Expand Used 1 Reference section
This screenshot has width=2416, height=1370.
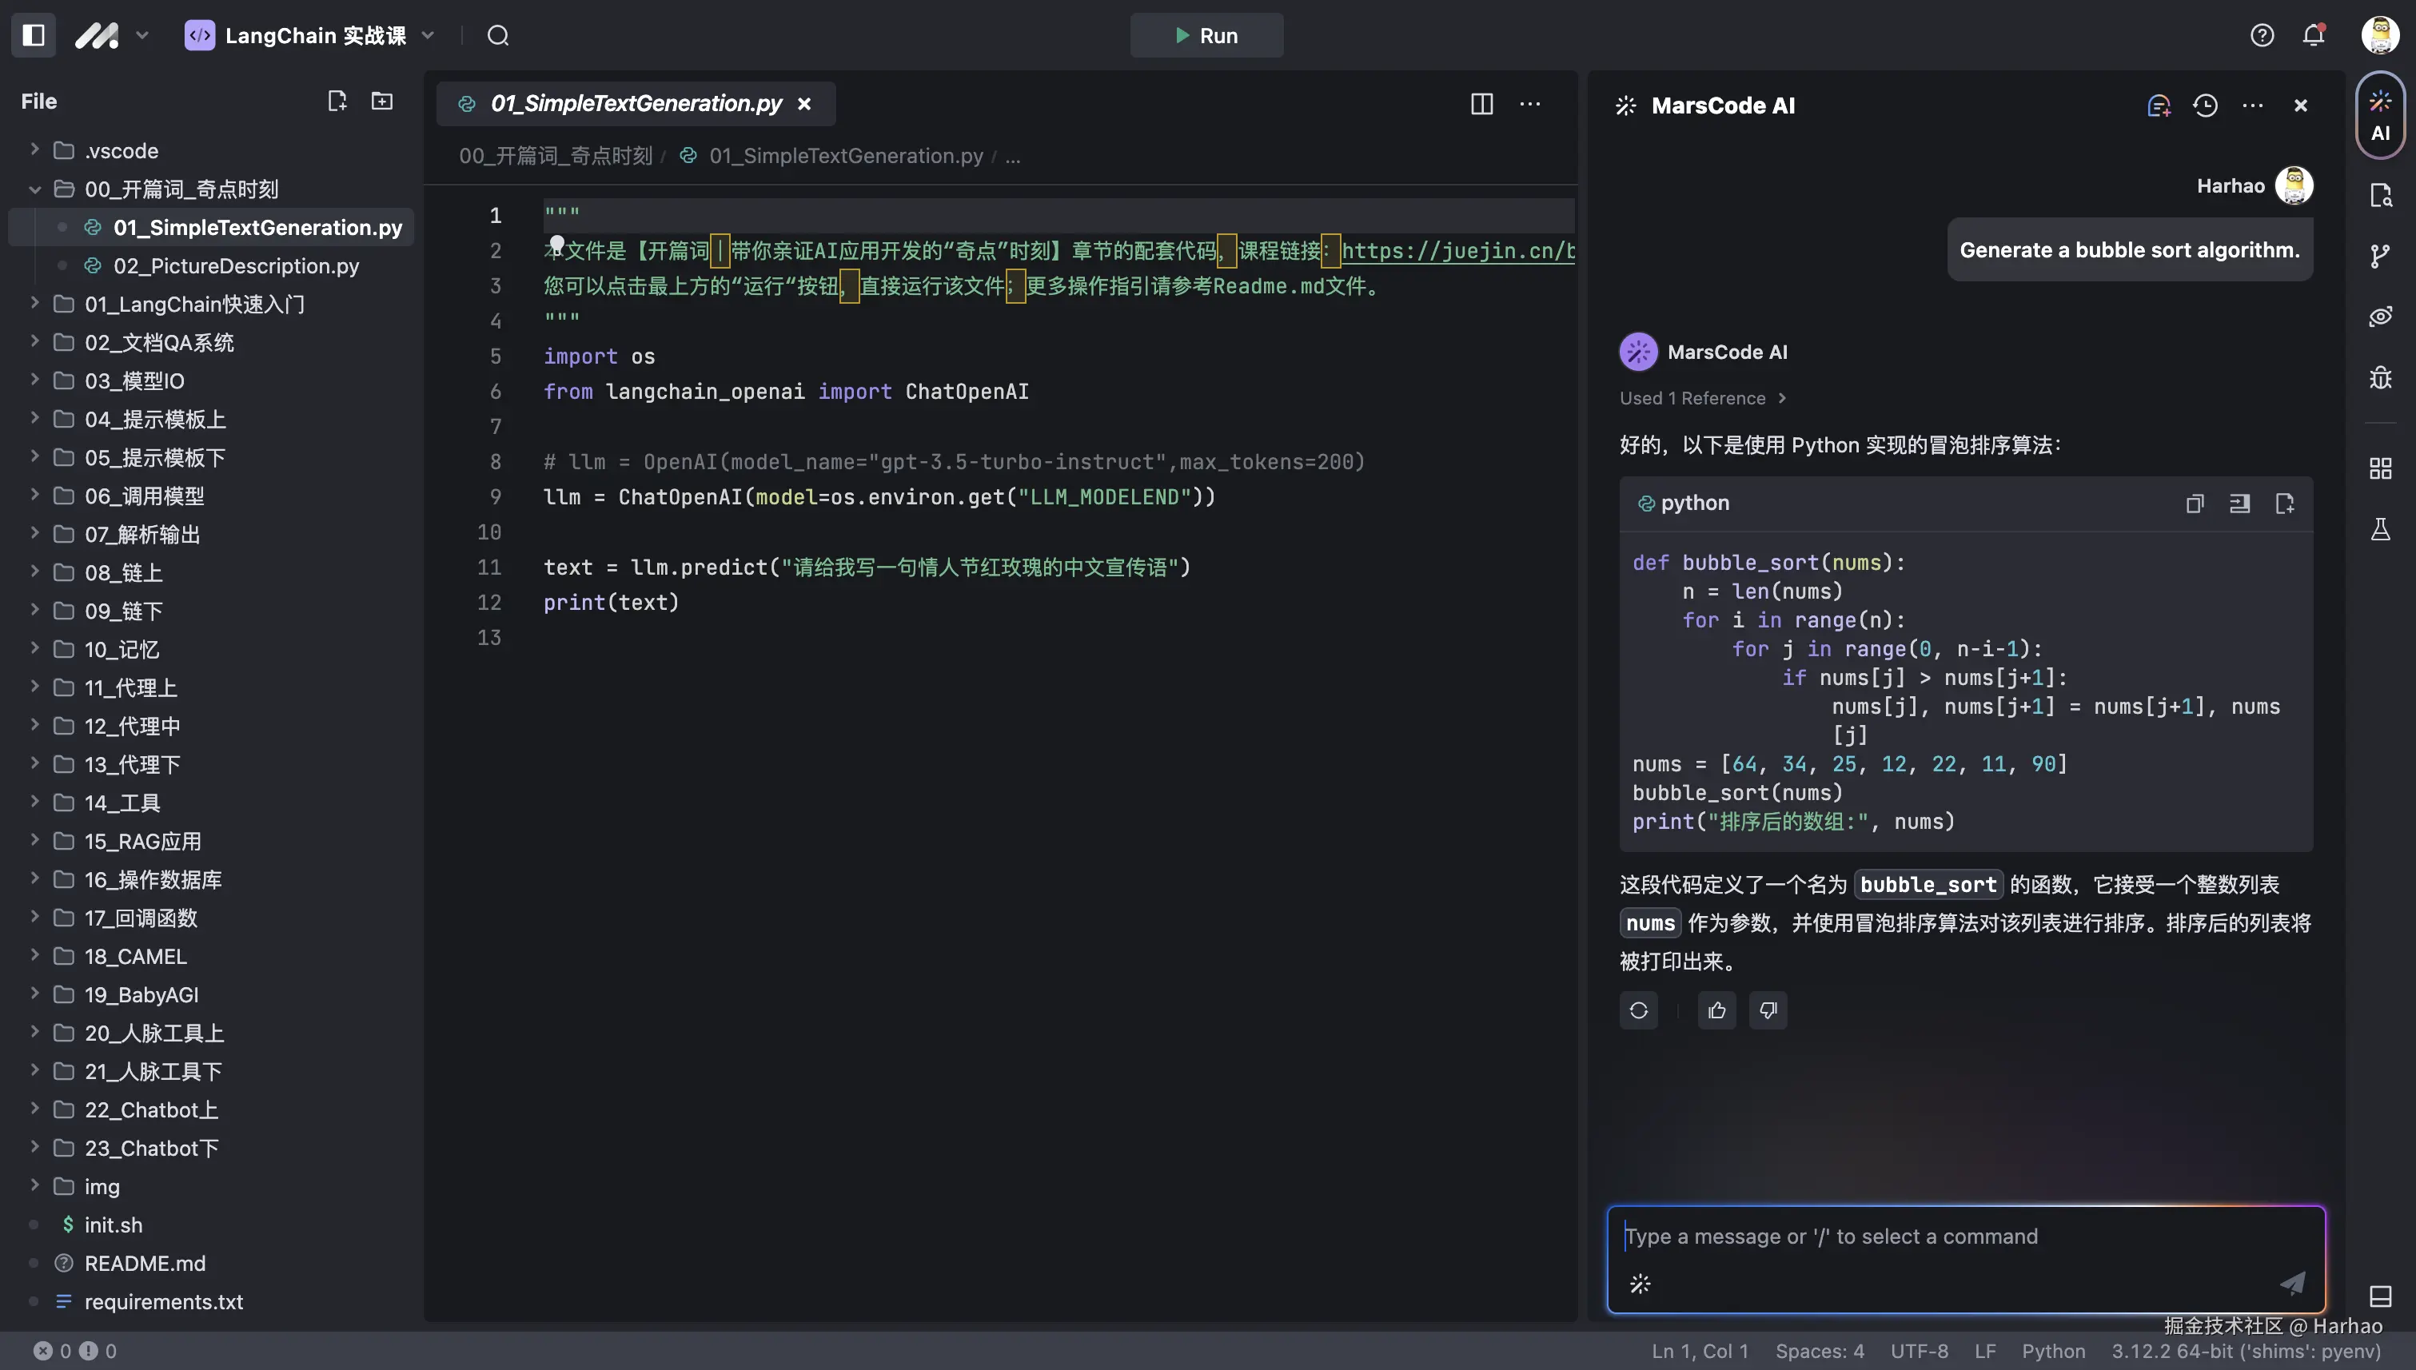tap(1701, 398)
